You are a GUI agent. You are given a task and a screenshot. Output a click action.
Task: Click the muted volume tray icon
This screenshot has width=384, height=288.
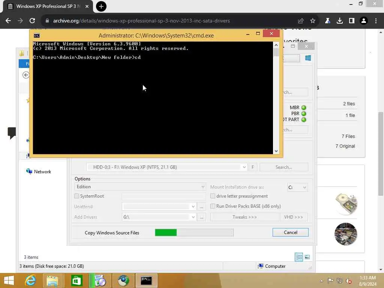click(x=349, y=281)
